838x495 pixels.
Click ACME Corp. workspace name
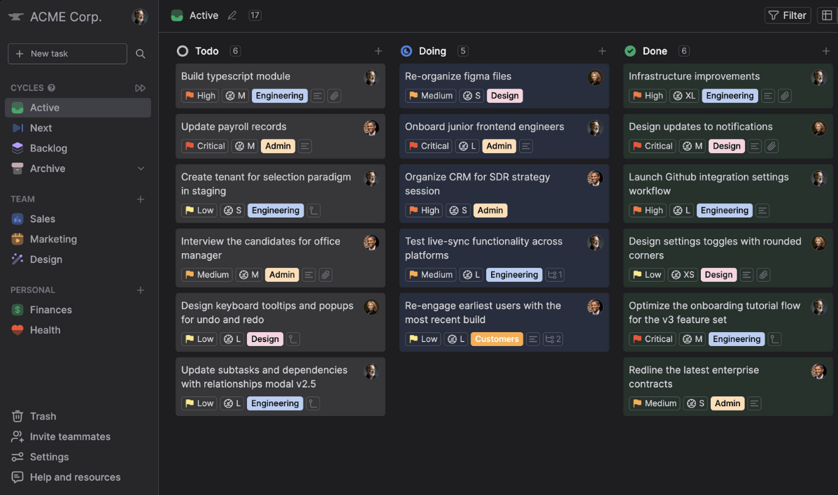tap(66, 17)
